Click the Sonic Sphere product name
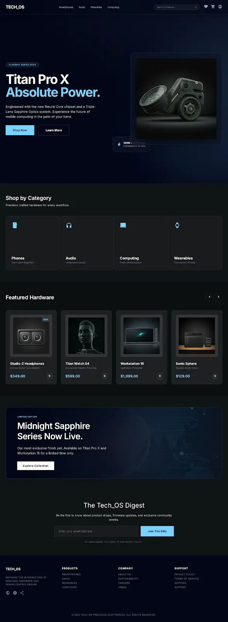This screenshot has height=622, width=228. [186, 363]
